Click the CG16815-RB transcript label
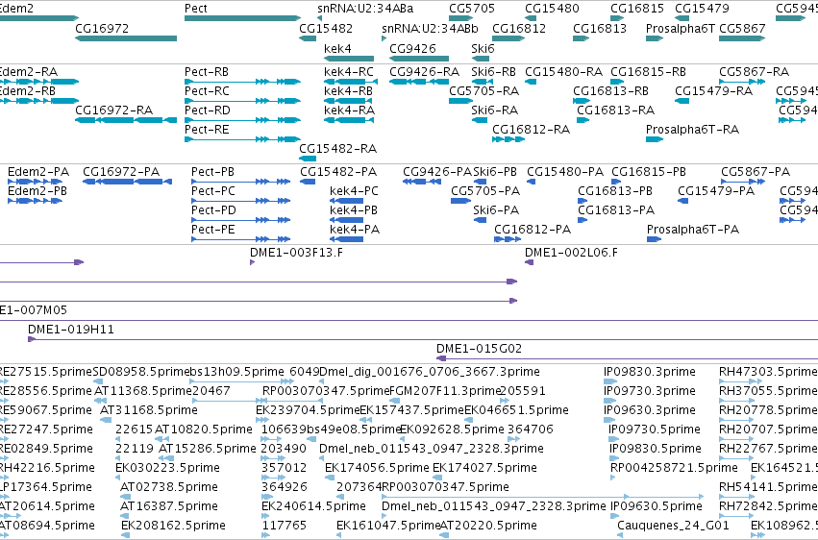 [648, 71]
